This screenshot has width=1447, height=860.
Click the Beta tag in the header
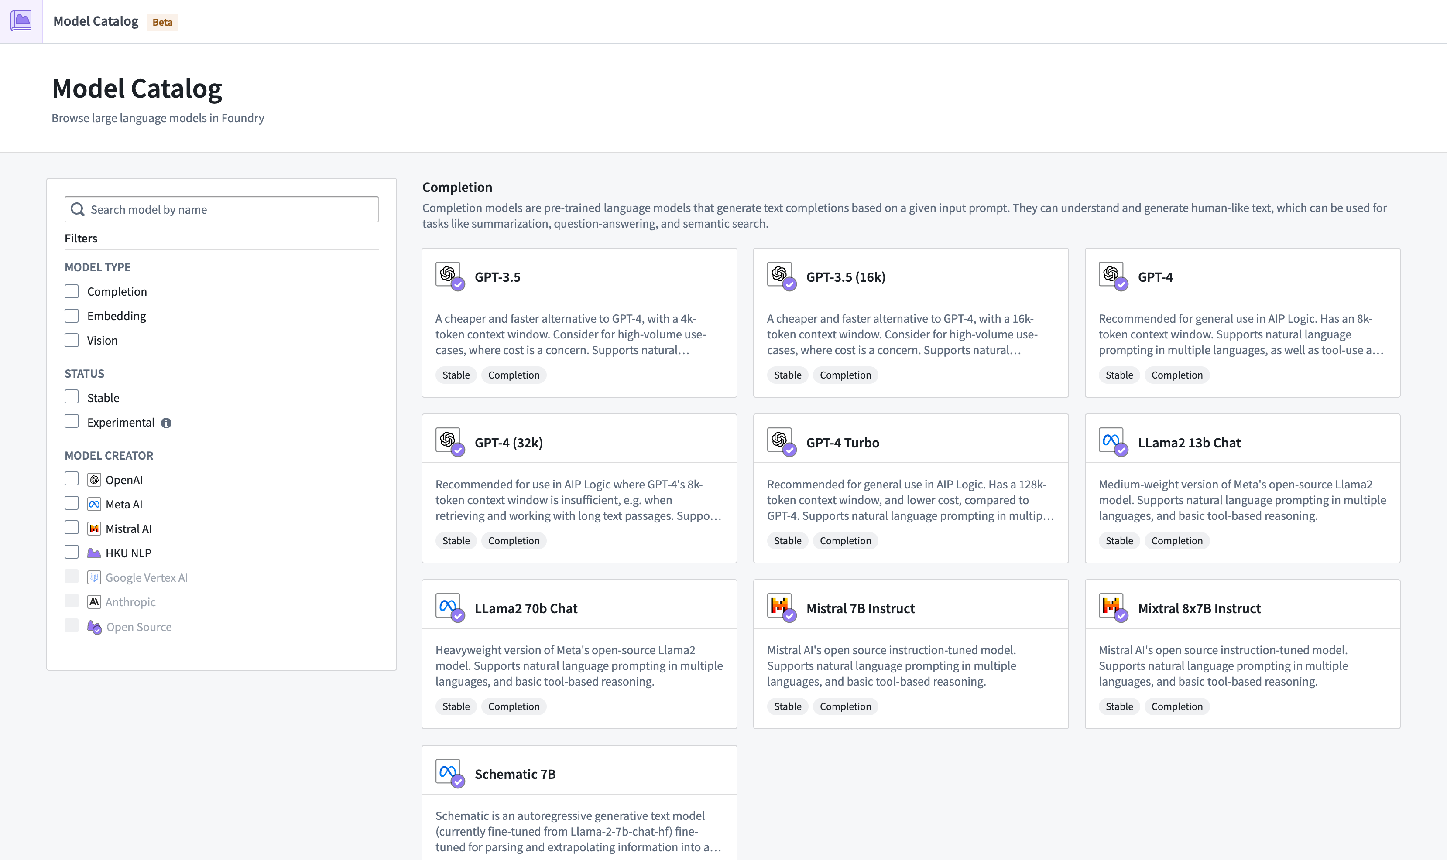pos(162,22)
